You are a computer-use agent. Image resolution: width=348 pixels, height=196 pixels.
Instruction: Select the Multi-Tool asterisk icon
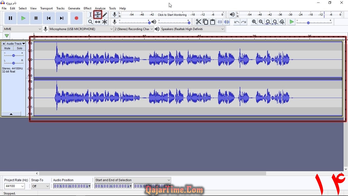[x=105, y=22]
